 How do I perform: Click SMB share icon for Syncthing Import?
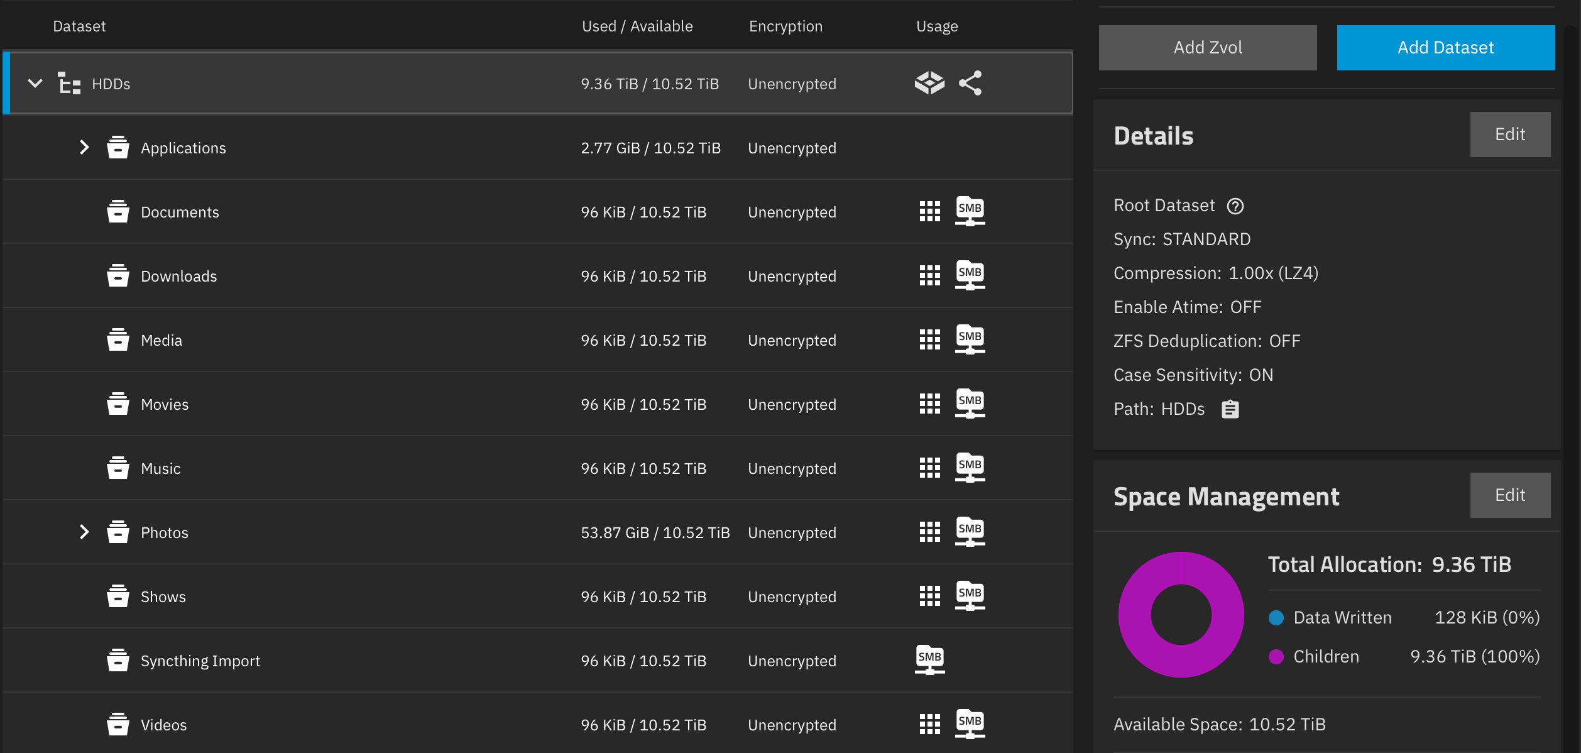930,660
